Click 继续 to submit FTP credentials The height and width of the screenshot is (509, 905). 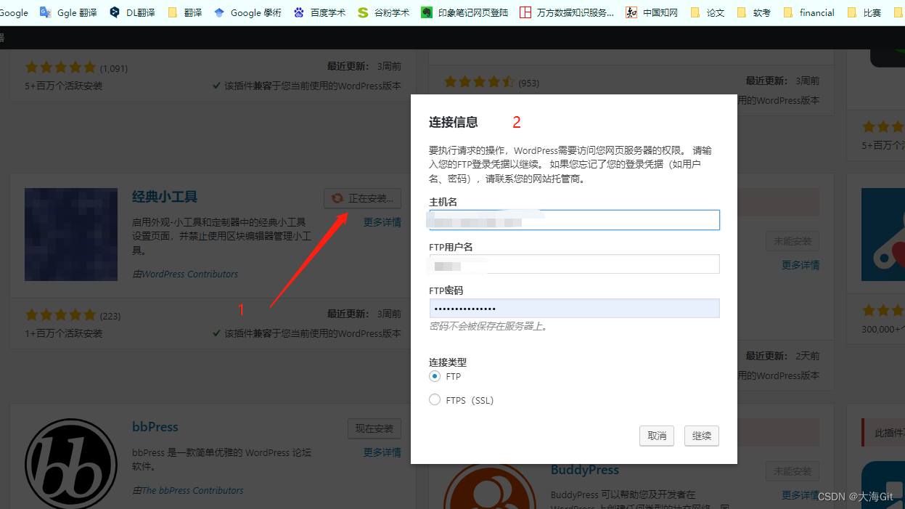click(702, 436)
